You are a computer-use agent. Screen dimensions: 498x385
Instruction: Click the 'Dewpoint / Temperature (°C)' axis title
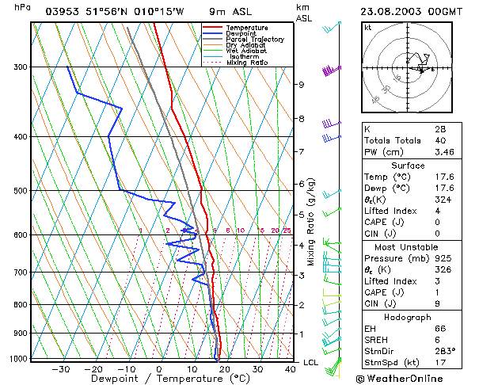point(170,379)
